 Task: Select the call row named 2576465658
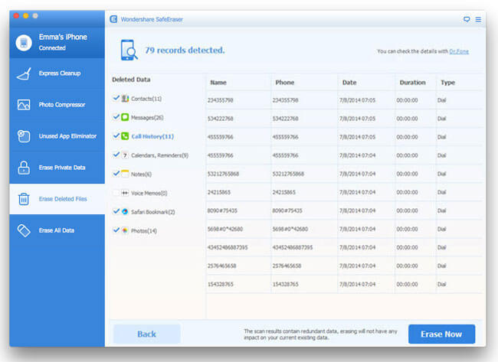coord(344,266)
